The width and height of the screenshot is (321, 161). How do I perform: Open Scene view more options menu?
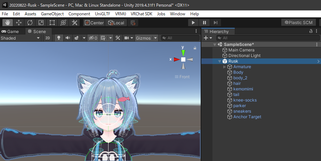196,31
